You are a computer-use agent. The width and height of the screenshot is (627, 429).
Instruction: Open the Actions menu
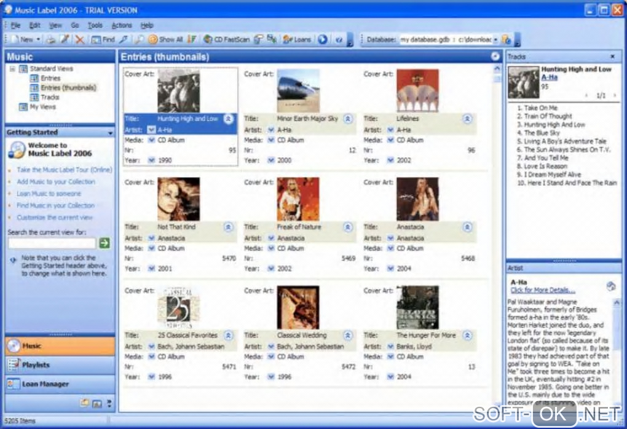[x=122, y=25]
